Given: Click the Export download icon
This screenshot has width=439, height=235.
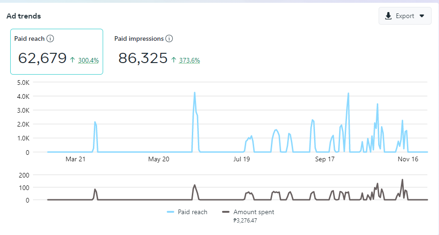Looking at the screenshot, I should 388,16.
